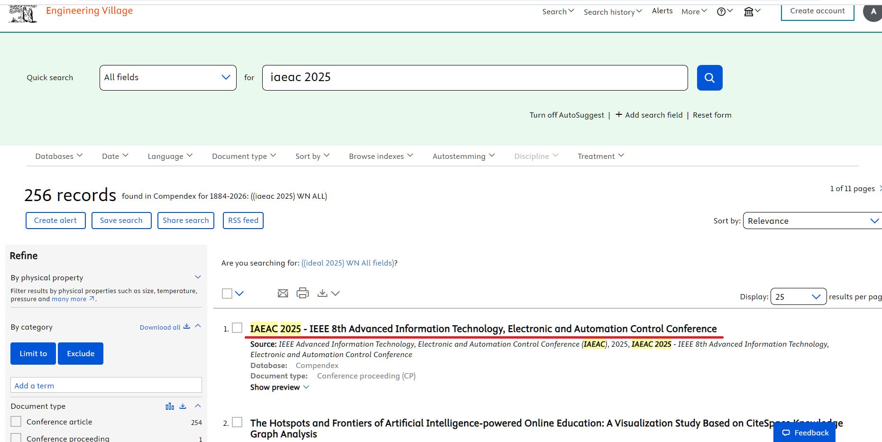This screenshot has height=442, width=882.
Task: Toggle the select-all results checkbox
Action: [227, 294]
